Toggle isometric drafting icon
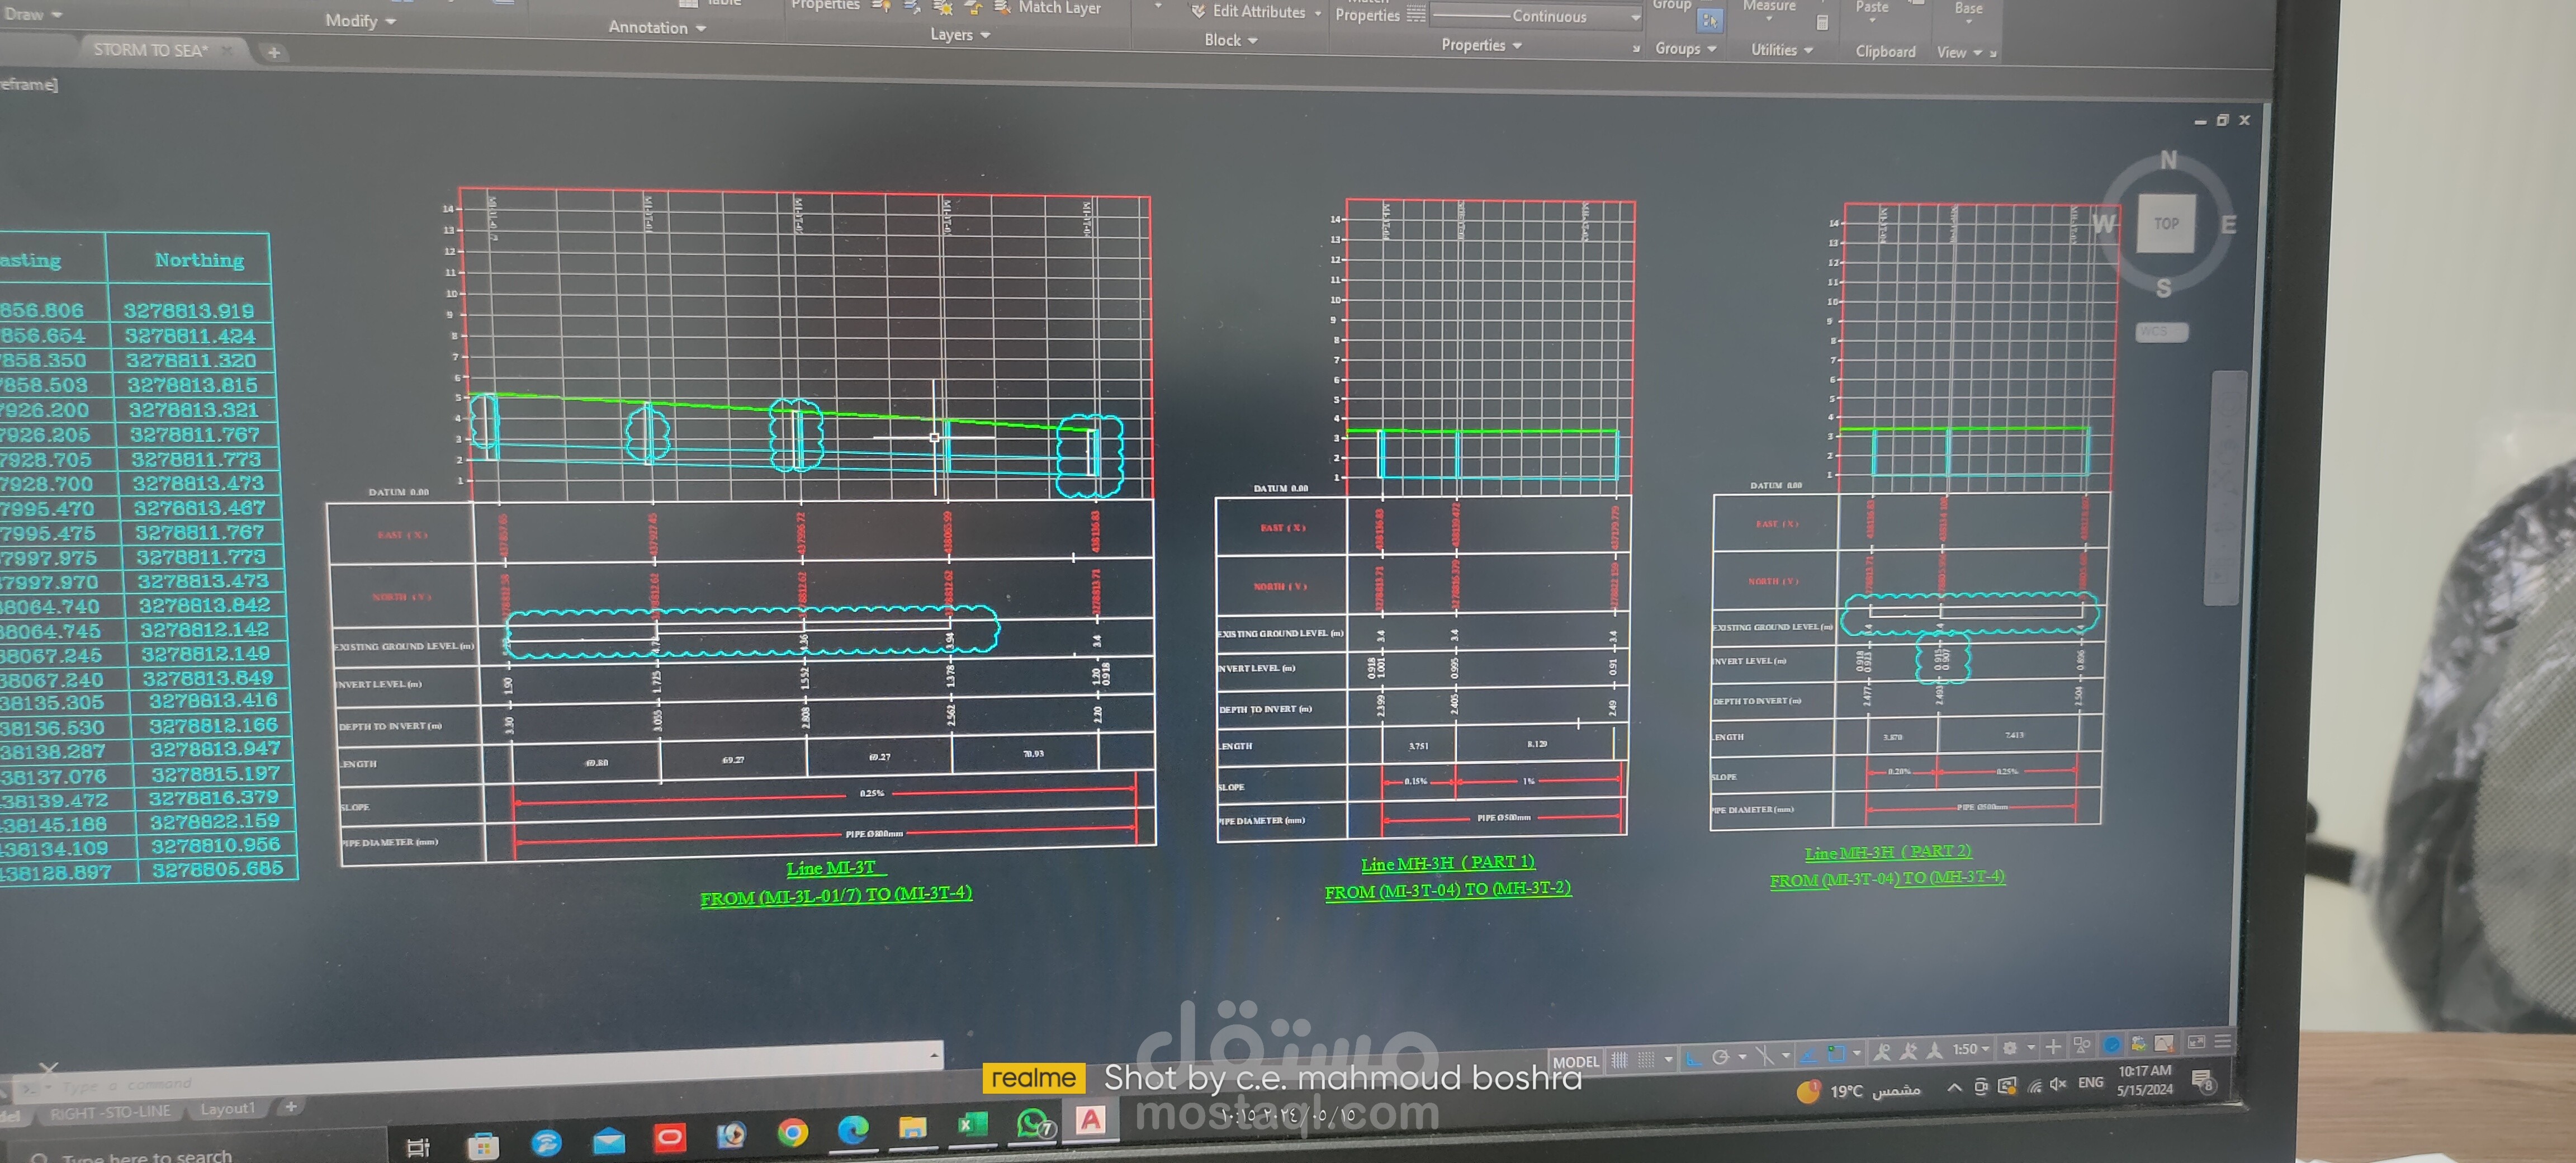Screen dimensions: 2576x1163 coord(1767,1056)
